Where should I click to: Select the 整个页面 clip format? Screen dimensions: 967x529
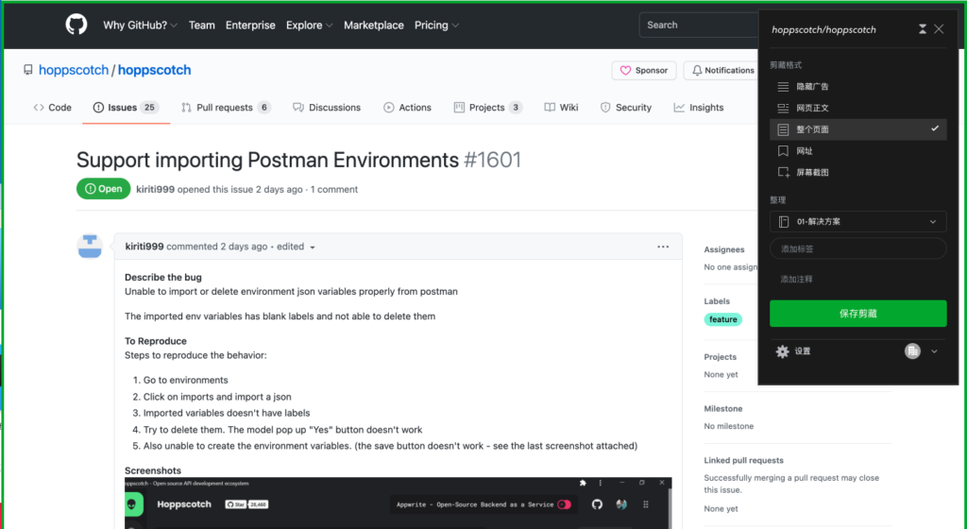(857, 129)
